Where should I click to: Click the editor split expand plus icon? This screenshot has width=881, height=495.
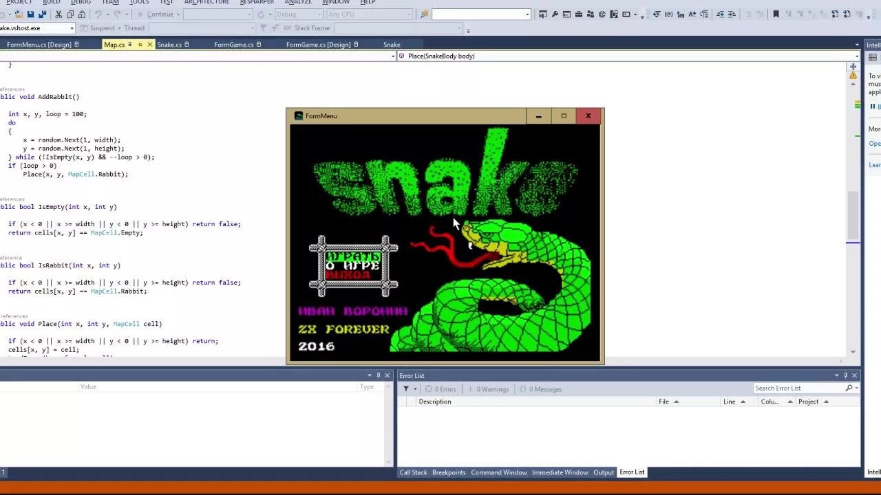[x=853, y=67]
